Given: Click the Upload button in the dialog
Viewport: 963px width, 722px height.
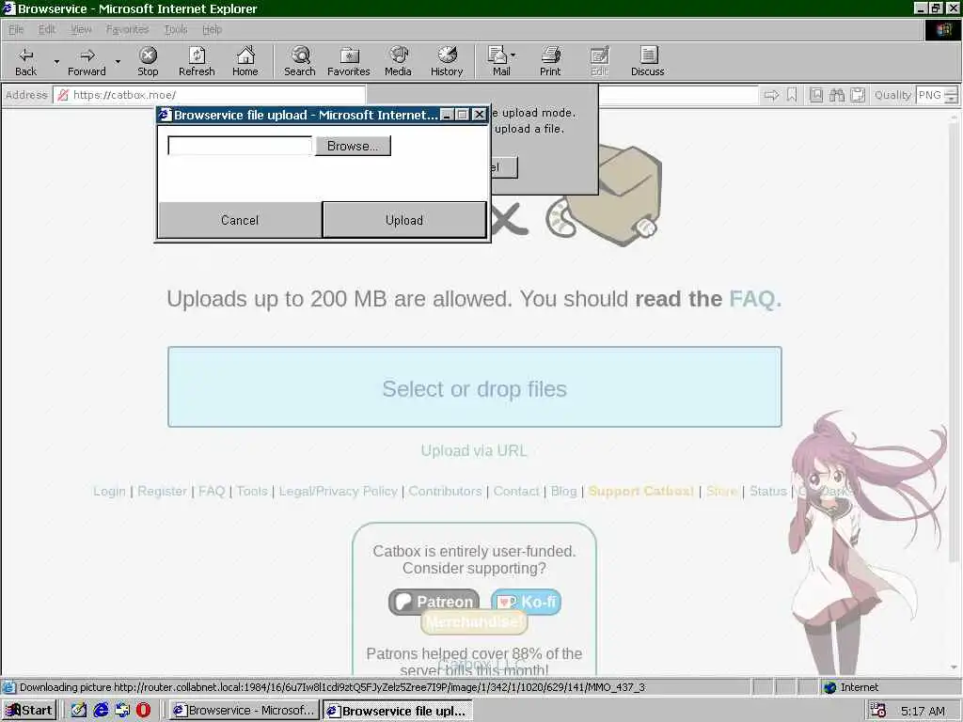Looking at the screenshot, I should (x=404, y=220).
